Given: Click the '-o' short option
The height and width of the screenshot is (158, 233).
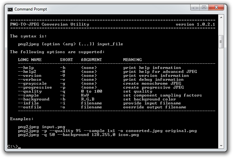Looking at the screenshot, I should (63, 107).
